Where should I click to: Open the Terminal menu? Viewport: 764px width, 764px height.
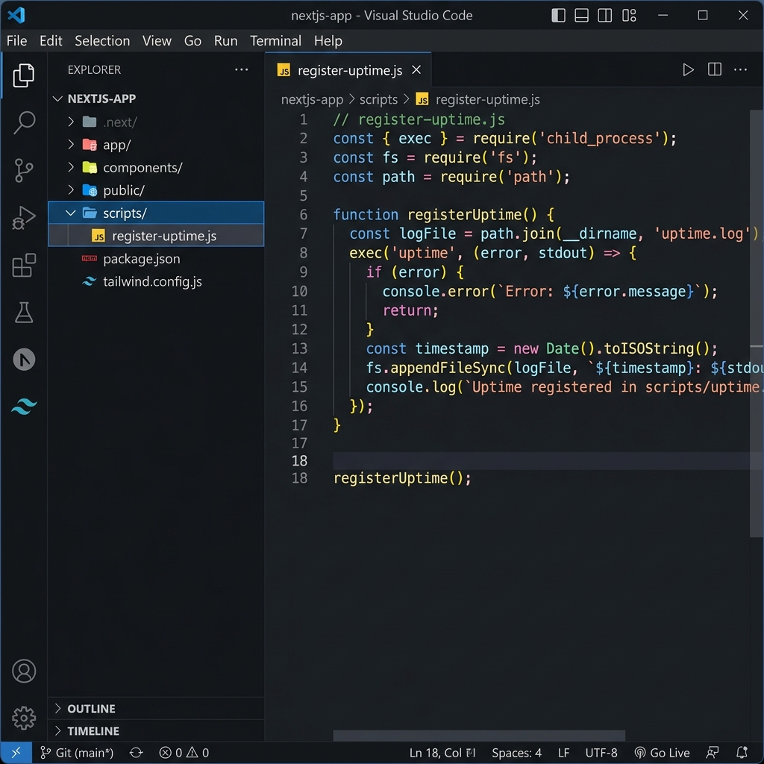pyautogui.click(x=275, y=41)
